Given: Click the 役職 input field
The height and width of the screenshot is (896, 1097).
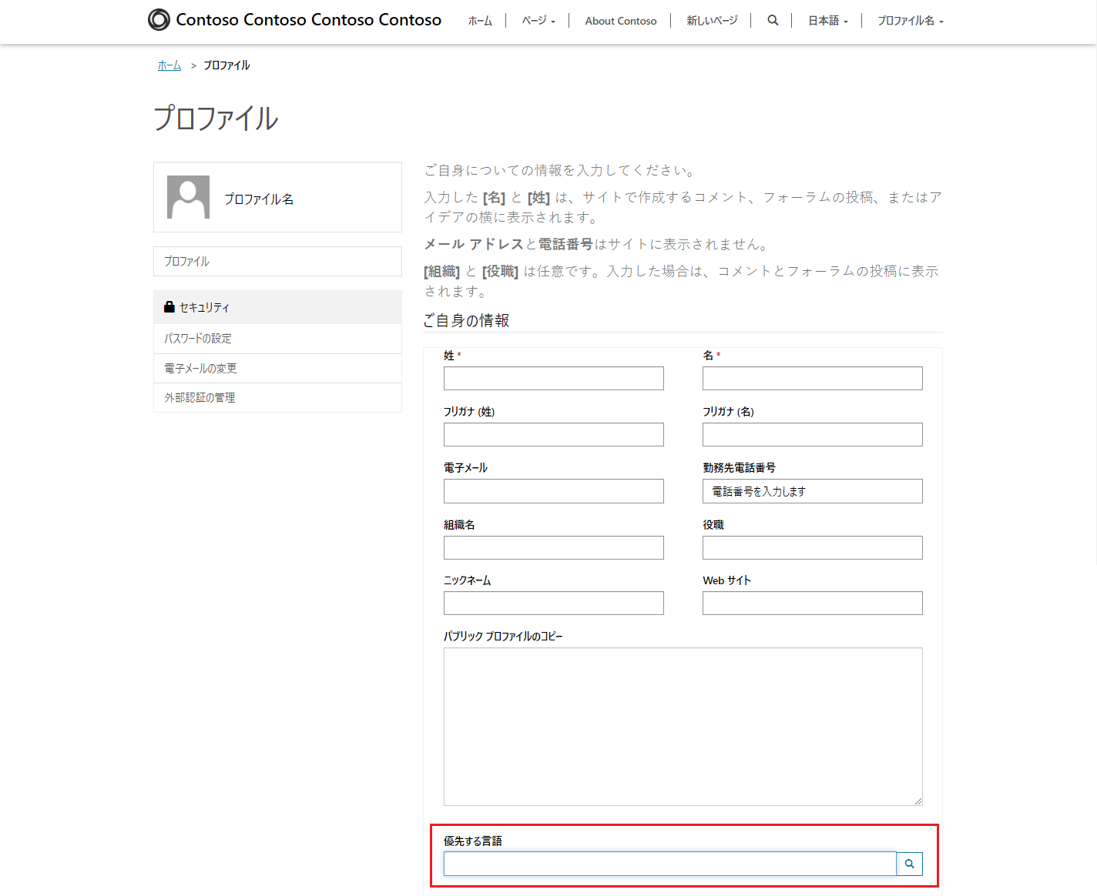Looking at the screenshot, I should pos(813,547).
